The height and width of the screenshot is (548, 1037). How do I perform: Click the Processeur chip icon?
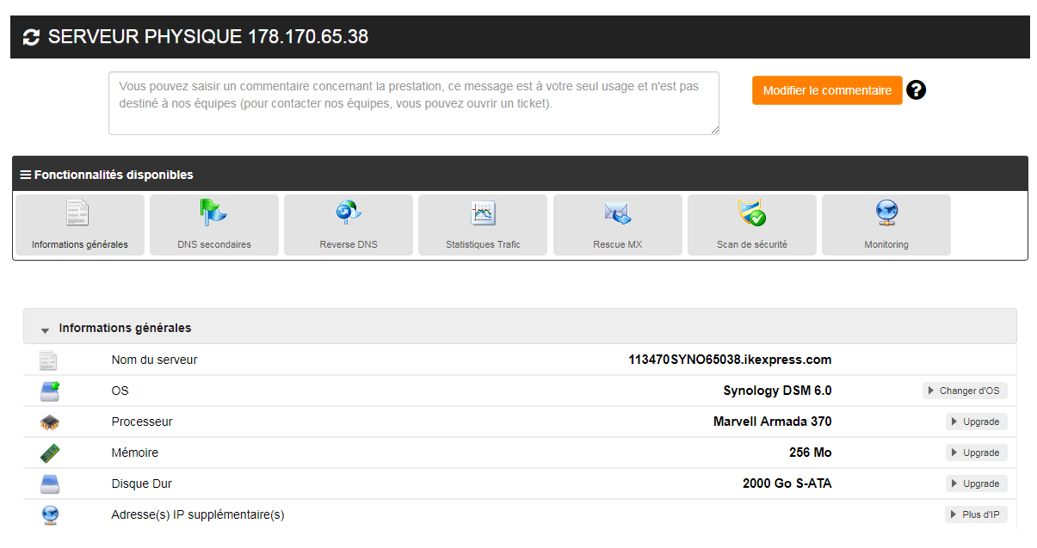(x=50, y=422)
